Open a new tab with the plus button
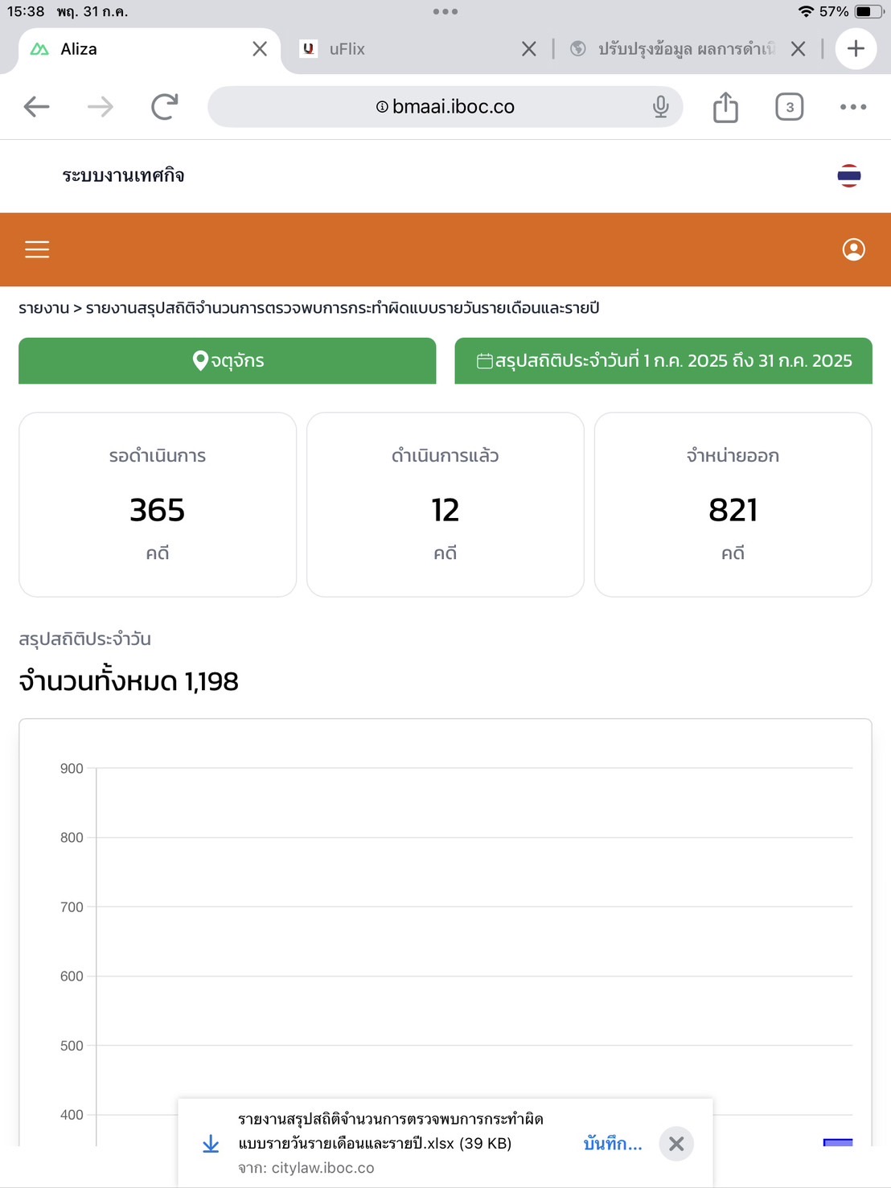The image size is (891, 1188). pos(856,49)
